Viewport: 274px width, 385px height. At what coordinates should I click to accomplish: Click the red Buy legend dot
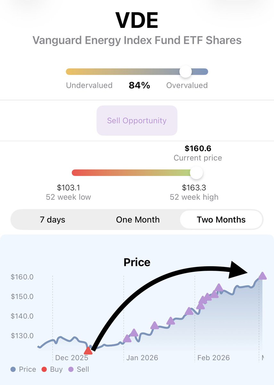44,369
